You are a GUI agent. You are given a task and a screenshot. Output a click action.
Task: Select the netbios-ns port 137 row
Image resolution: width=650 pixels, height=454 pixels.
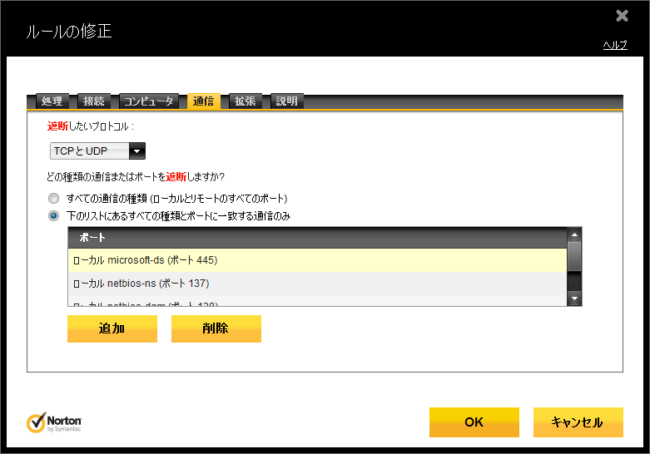(316, 284)
